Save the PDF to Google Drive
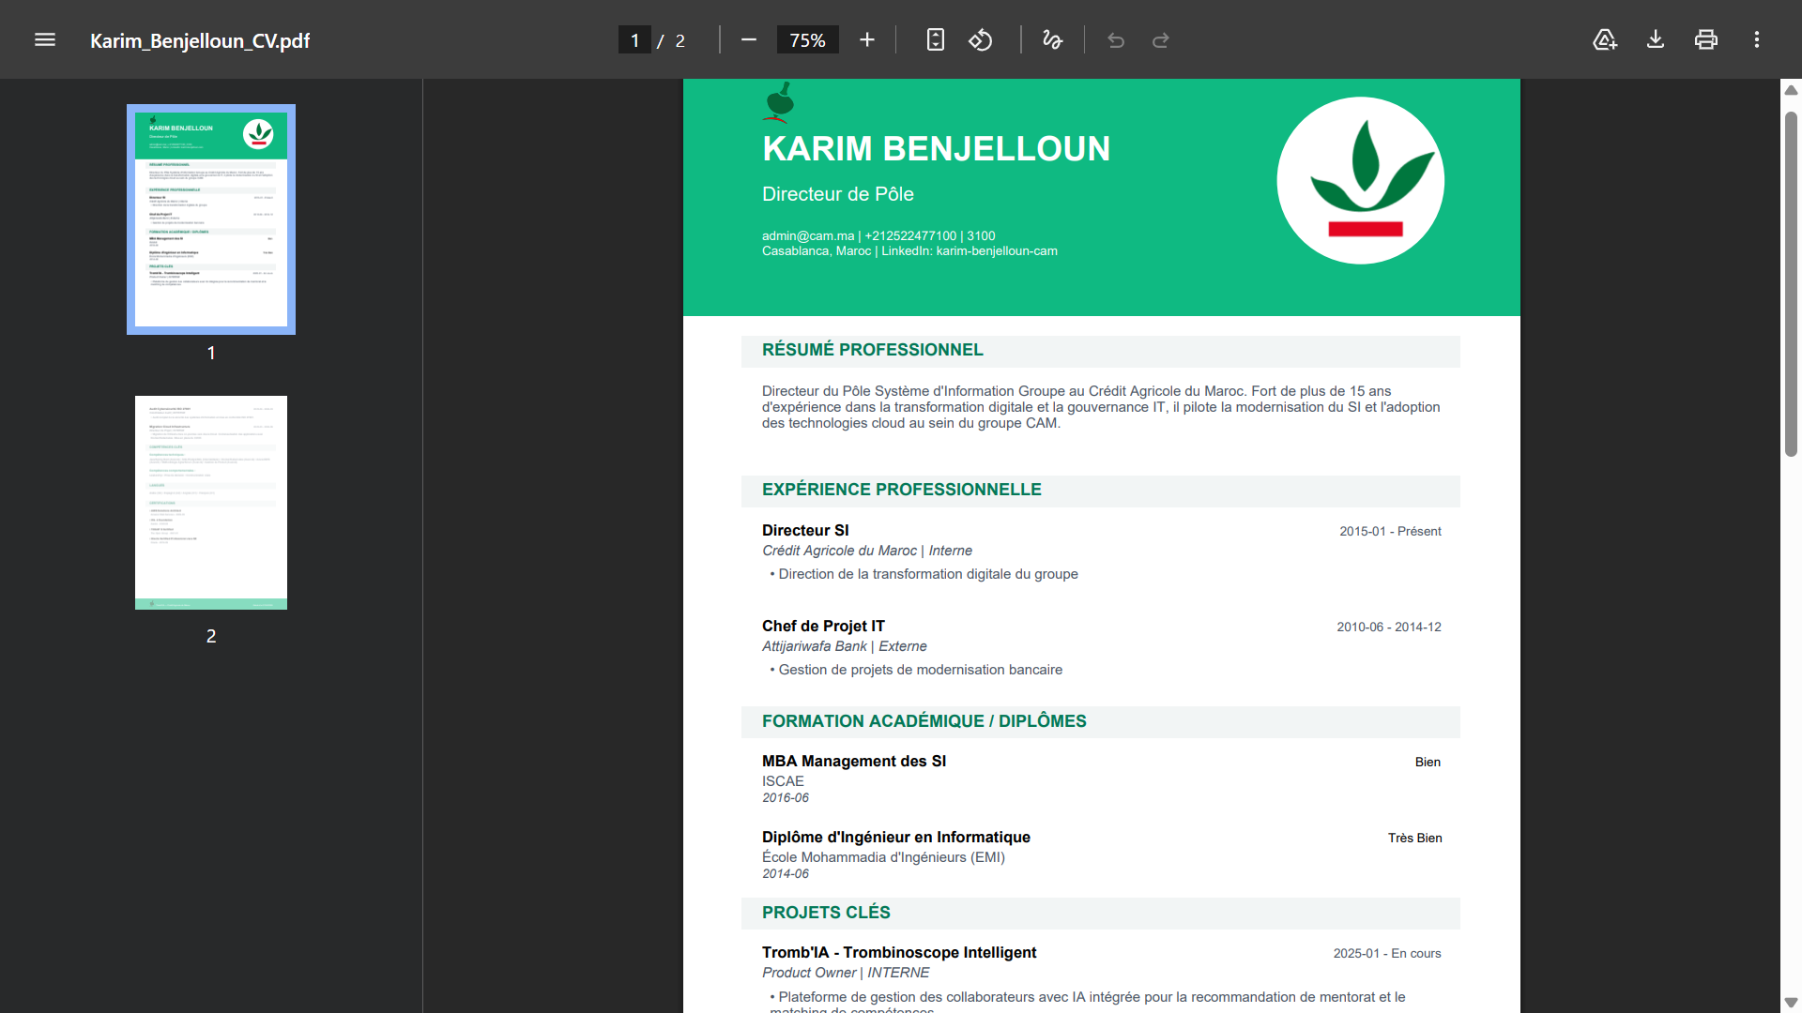1802x1013 pixels. [x=1605, y=40]
